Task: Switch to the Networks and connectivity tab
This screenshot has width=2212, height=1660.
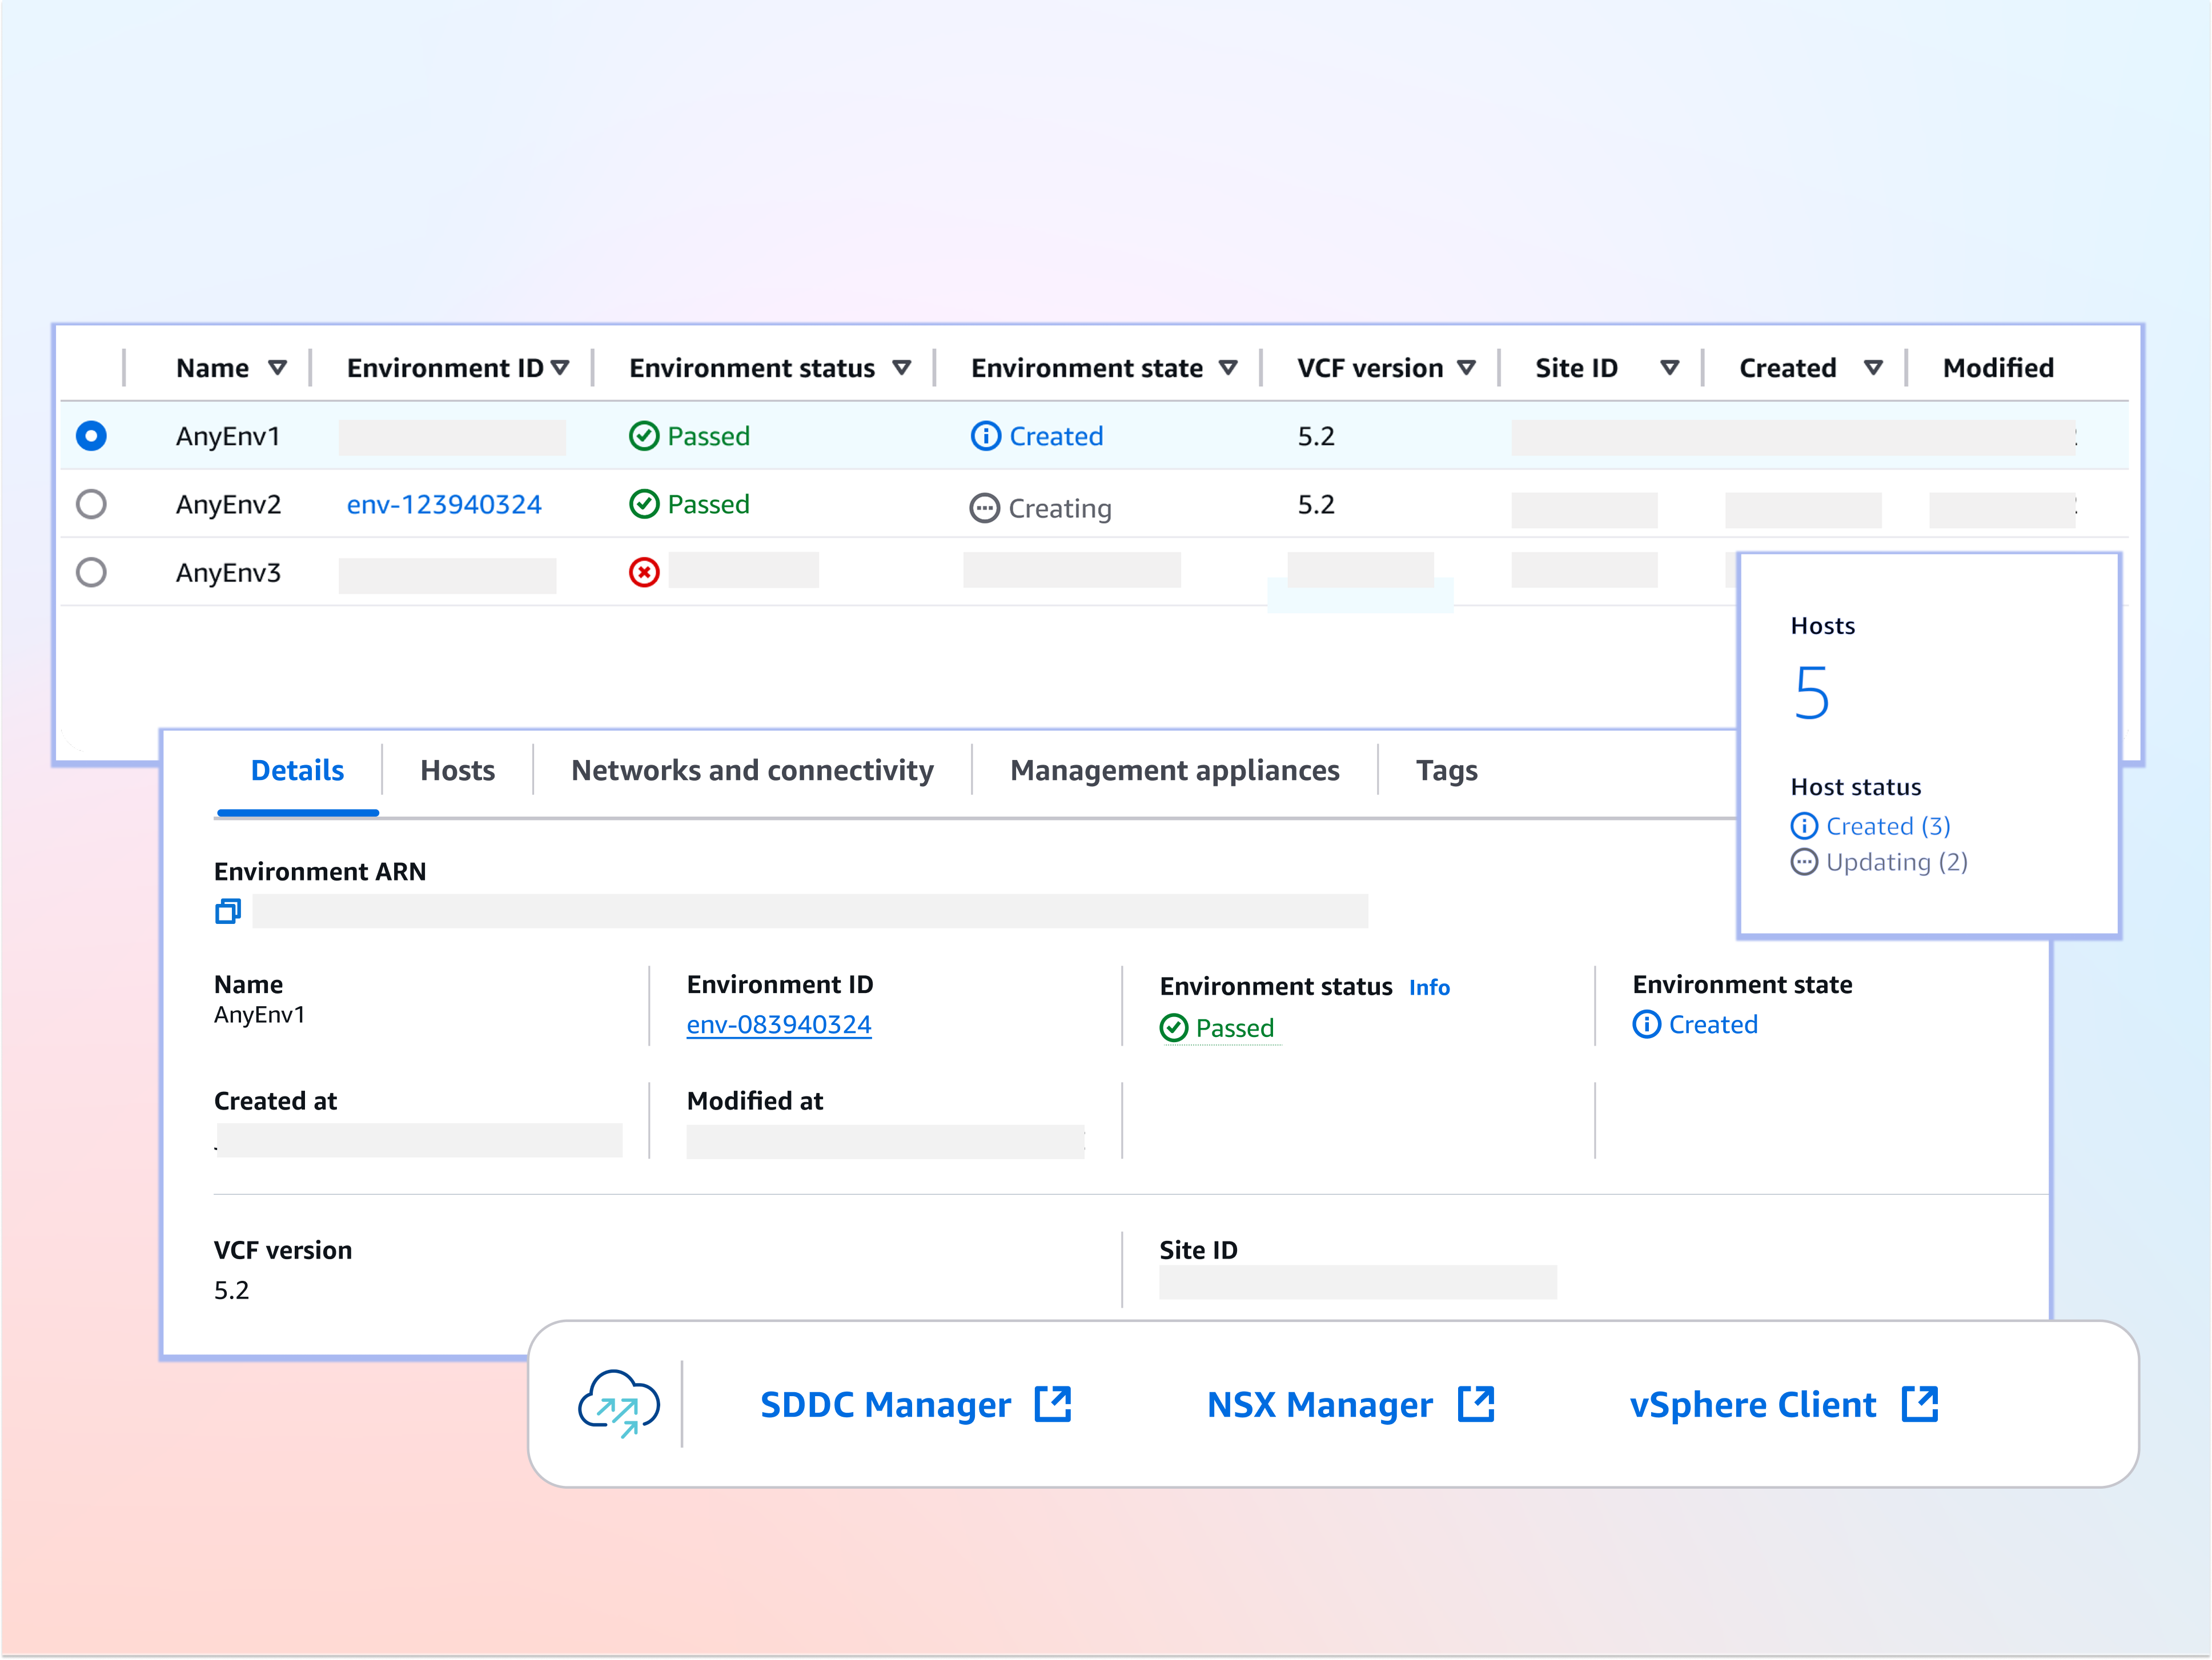Action: 752,770
